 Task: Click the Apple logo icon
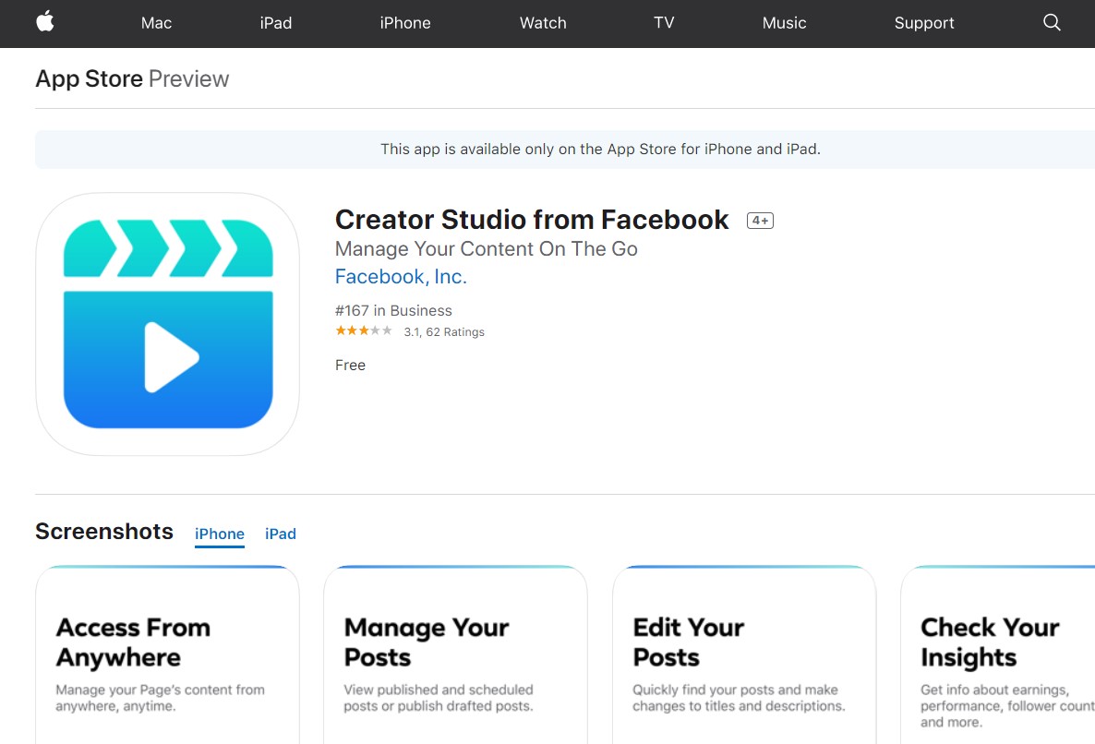click(x=45, y=21)
